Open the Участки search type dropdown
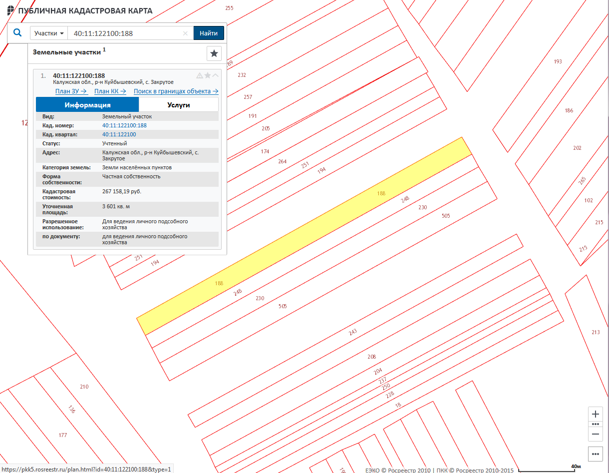609x473 pixels. click(48, 33)
